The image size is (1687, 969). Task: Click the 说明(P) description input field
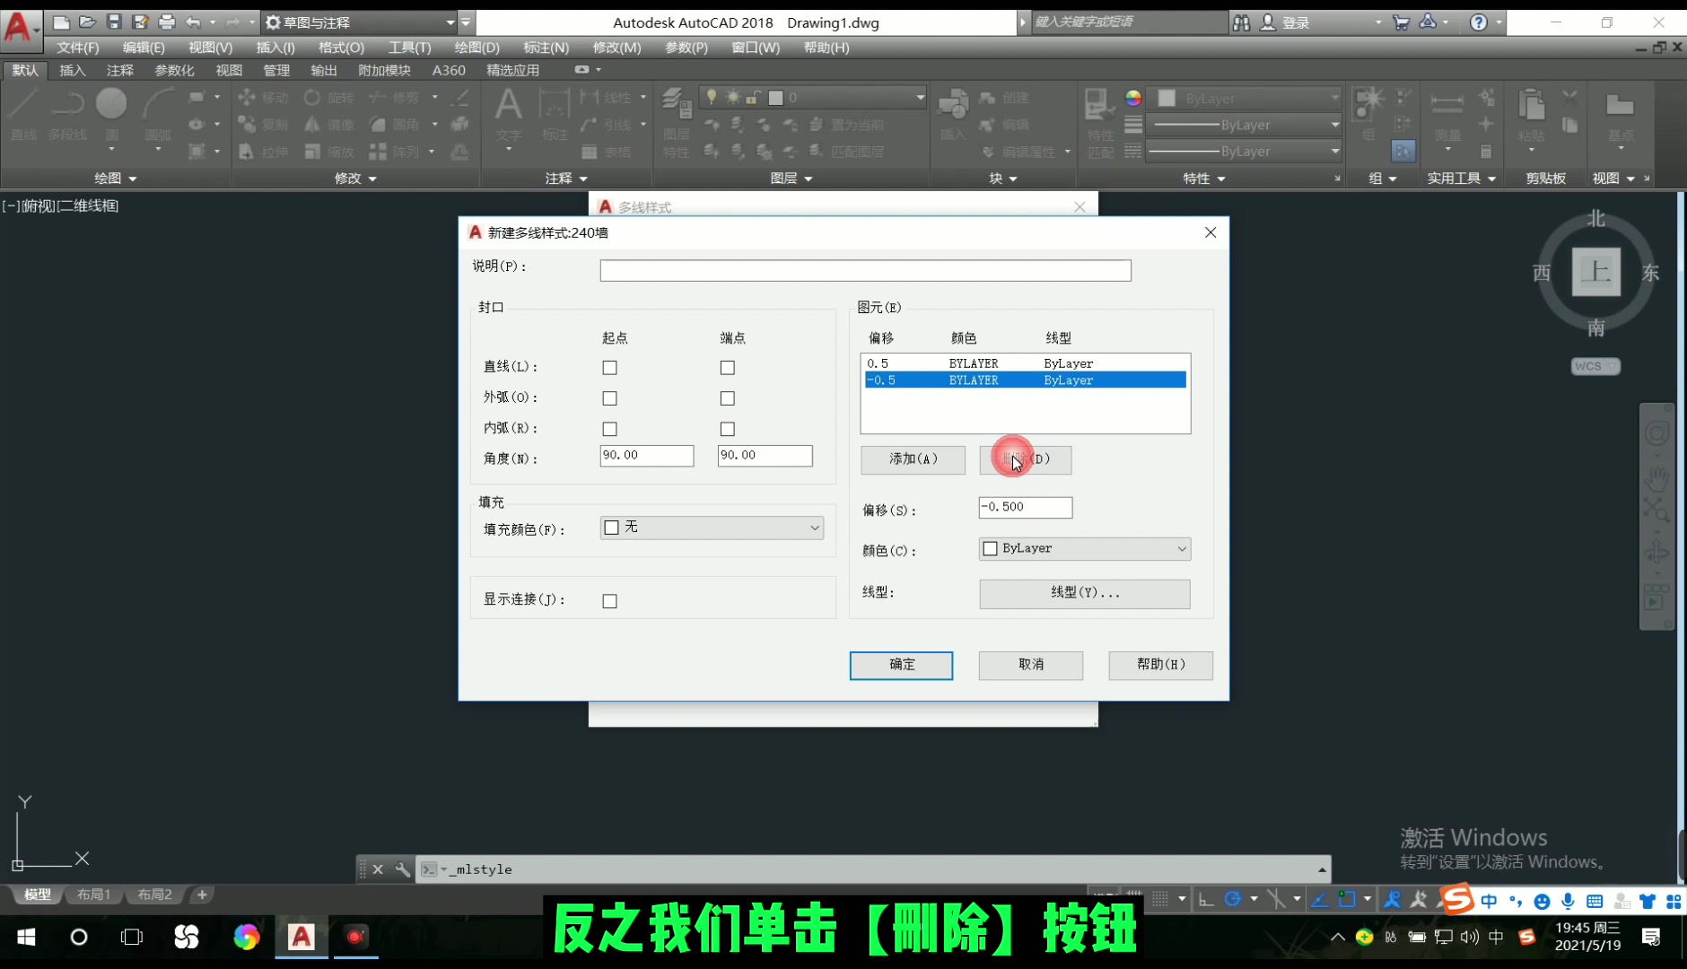coord(864,269)
